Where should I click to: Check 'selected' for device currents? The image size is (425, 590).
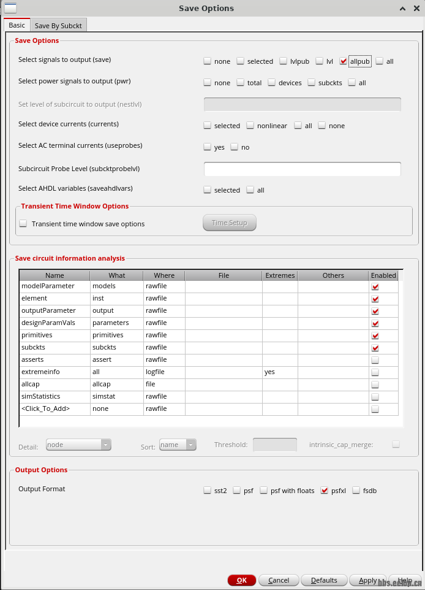click(207, 125)
